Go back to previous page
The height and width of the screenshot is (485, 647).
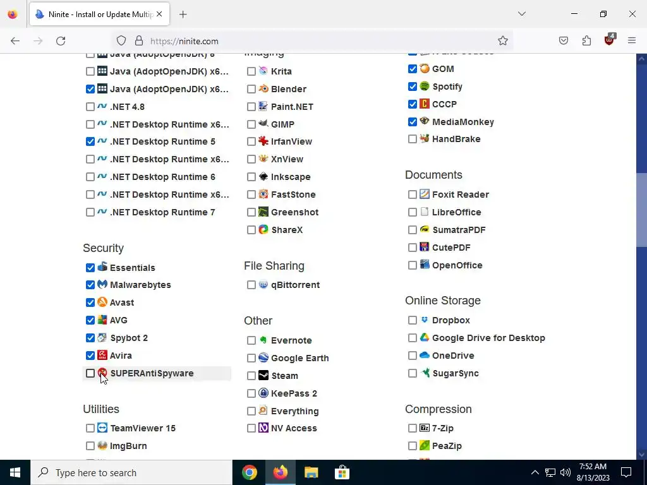[15, 41]
